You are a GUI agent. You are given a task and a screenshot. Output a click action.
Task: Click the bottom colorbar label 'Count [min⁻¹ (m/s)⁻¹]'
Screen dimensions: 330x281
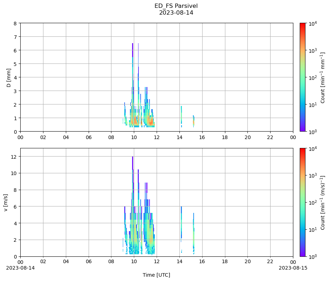click(x=323, y=203)
